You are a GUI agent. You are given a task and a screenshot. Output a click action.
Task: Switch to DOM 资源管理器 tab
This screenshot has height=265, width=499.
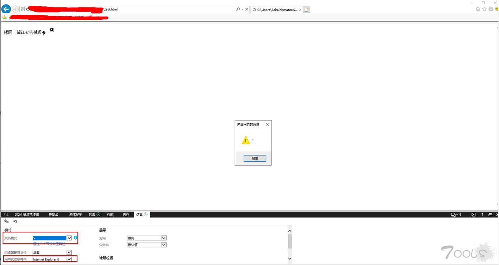tap(27, 215)
